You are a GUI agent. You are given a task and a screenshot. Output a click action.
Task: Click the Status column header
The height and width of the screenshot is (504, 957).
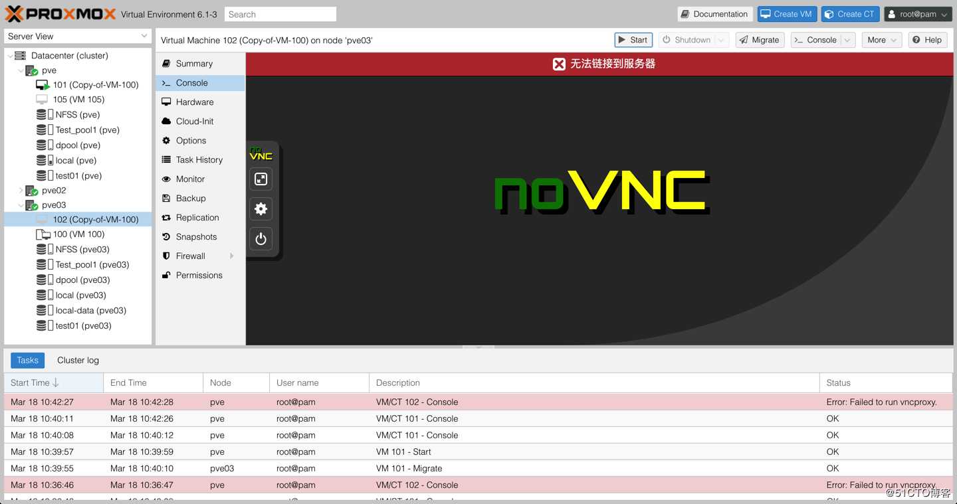[x=886, y=382]
